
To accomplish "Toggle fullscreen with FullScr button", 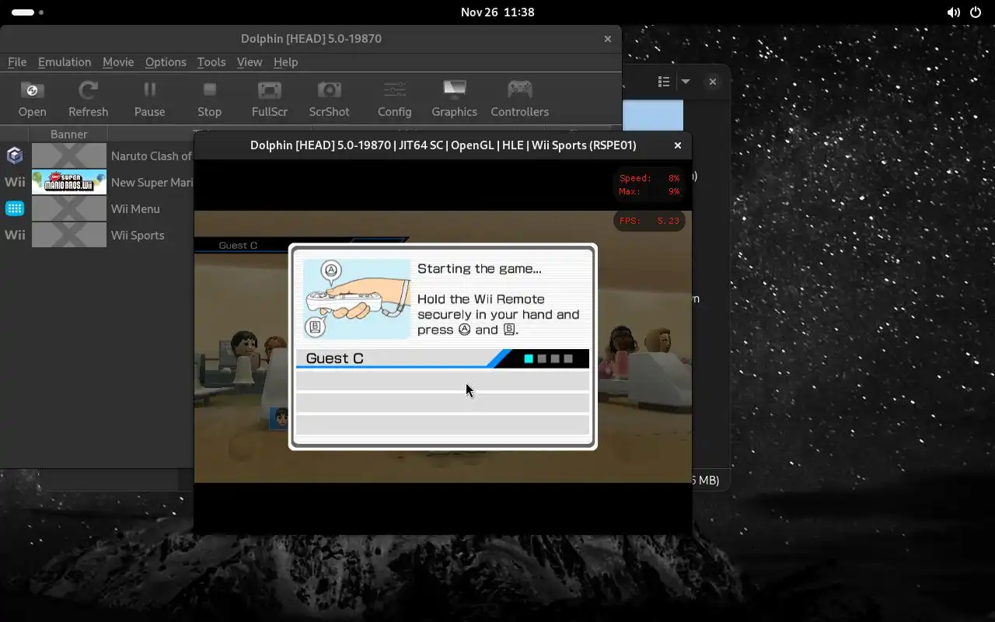I will [270, 99].
